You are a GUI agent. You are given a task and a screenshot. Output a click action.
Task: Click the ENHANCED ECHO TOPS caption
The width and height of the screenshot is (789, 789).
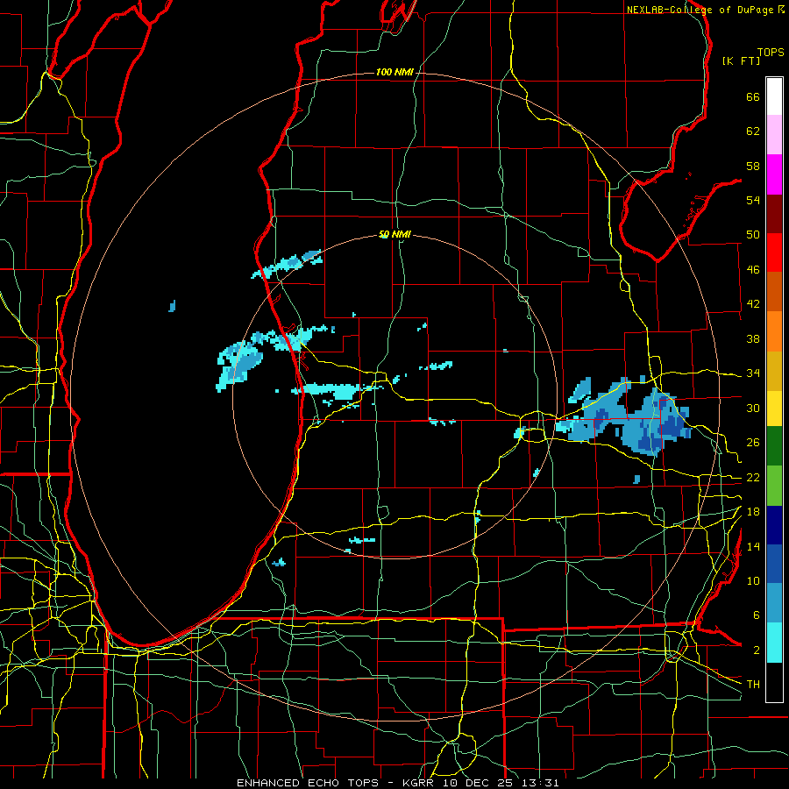pos(308,783)
